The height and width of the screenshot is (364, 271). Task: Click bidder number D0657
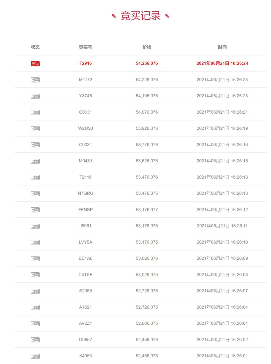click(85, 340)
